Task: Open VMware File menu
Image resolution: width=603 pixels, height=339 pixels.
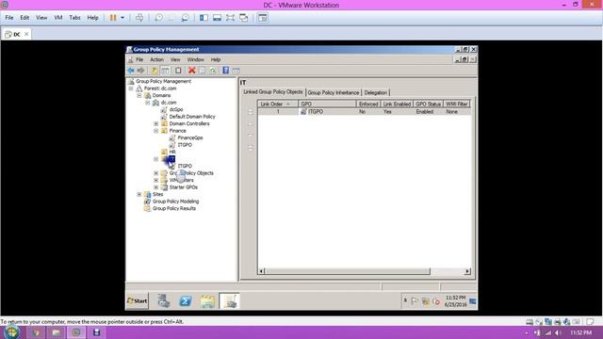Action: [9, 18]
